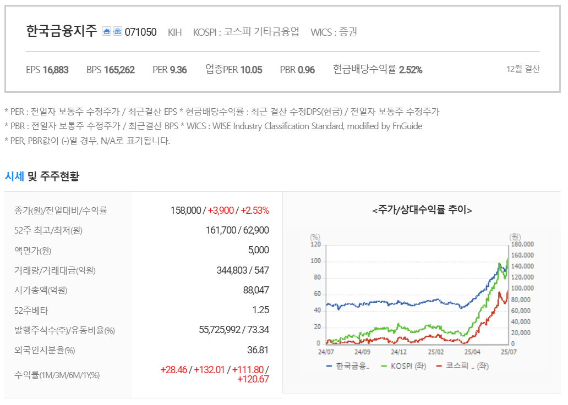Click the 시가총액(억원) row label
Image resolution: width=568 pixels, height=405 pixels.
coord(41,290)
